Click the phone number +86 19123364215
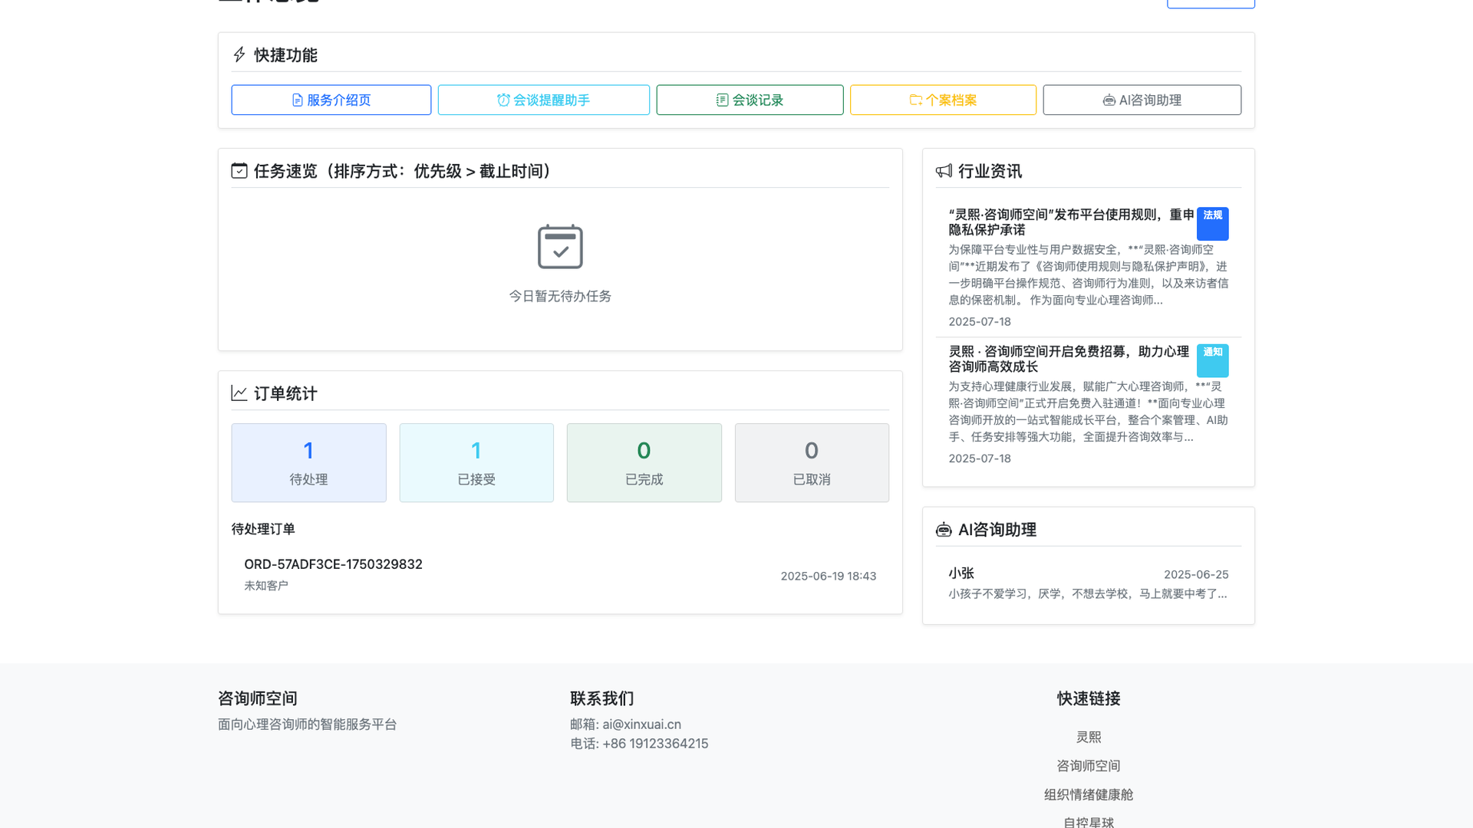Image resolution: width=1473 pixels, height=828 pixels. tap(655, 744)
